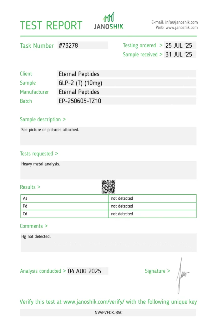Click the As row result cell
Viewport: 217px width, 321px height.
[152, 198]
